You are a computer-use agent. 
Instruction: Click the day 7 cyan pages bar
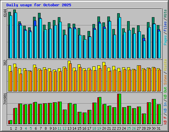pos(41,38)
